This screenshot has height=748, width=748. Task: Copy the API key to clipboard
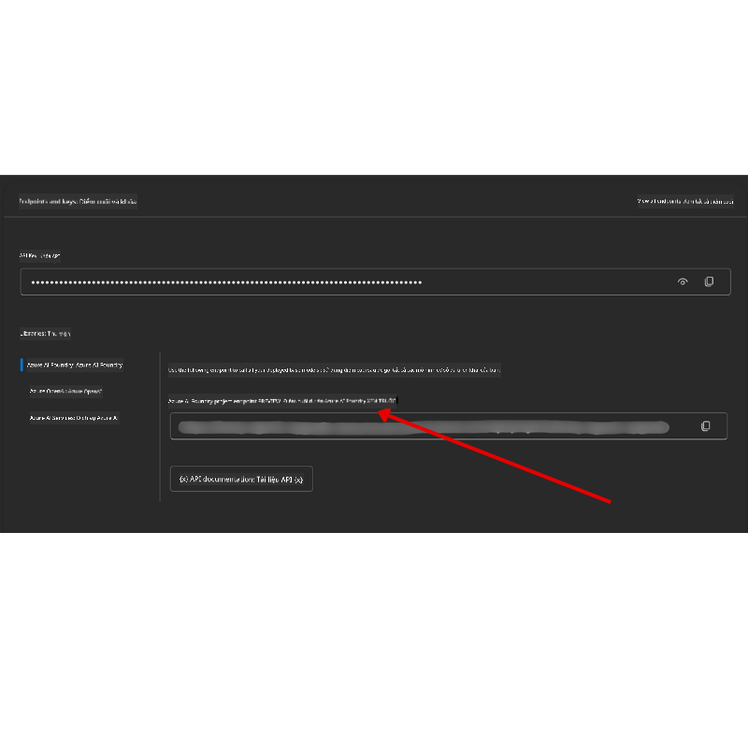709,282
